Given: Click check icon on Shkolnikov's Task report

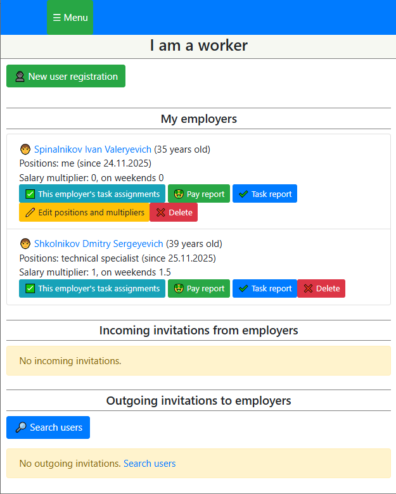Looking at the screenshot, I should (243, 289).
